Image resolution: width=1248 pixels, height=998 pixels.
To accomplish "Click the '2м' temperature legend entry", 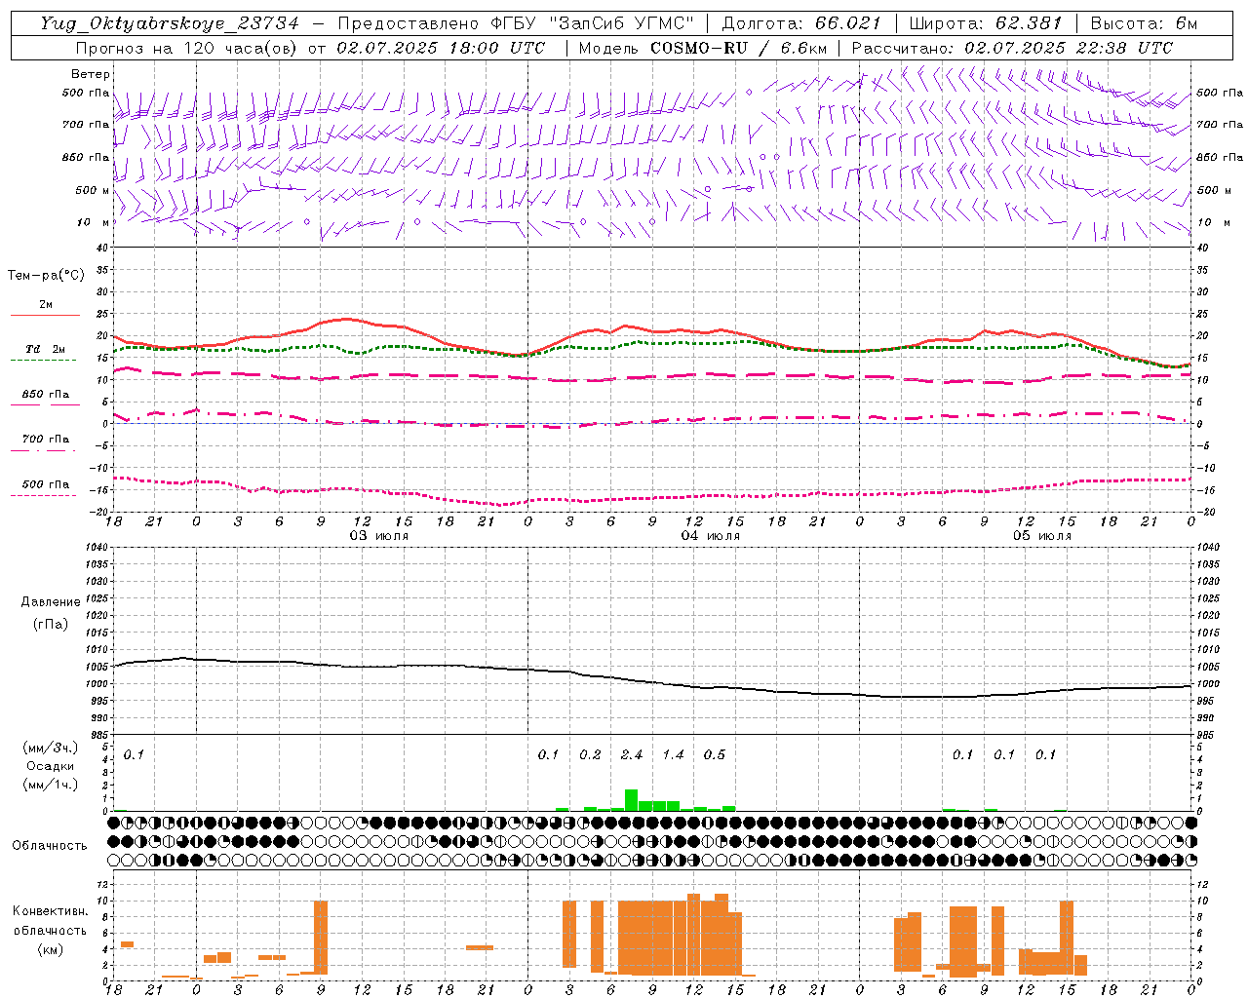I will point(46,305).
